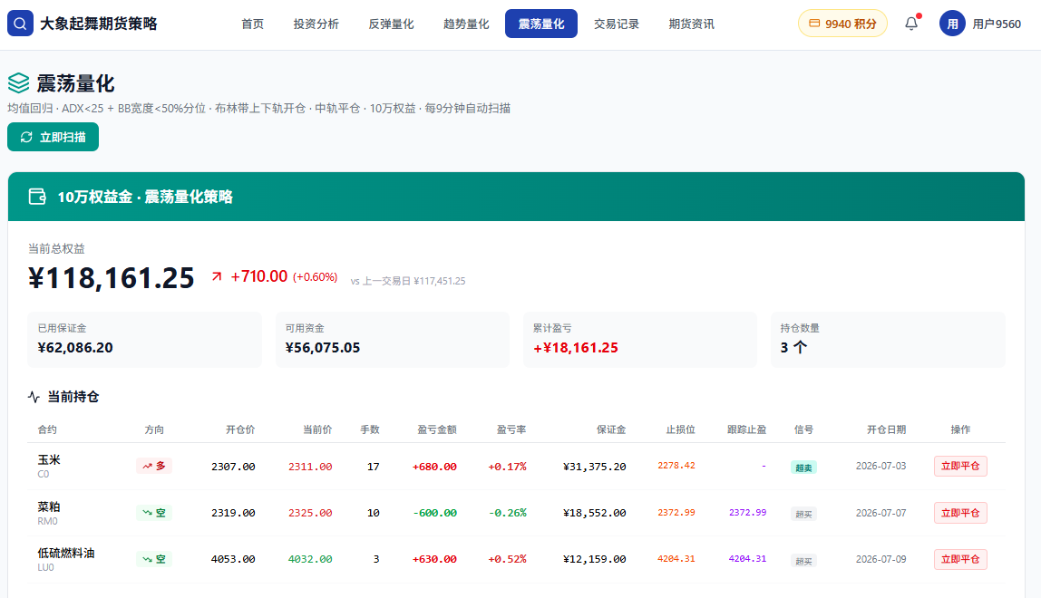
Task: Click stop-loss value 2278.42
Action: pos(676,465)
